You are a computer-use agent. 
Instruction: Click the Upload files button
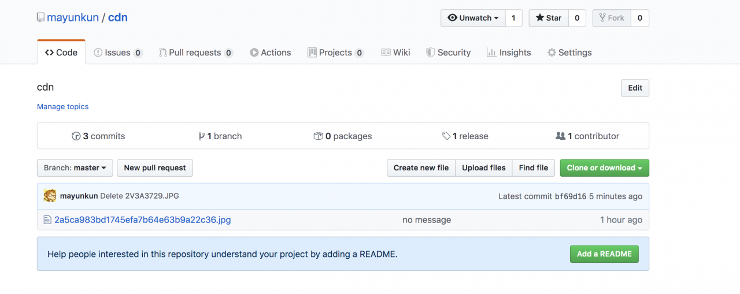pyautogui.click(x=484, y=168)
